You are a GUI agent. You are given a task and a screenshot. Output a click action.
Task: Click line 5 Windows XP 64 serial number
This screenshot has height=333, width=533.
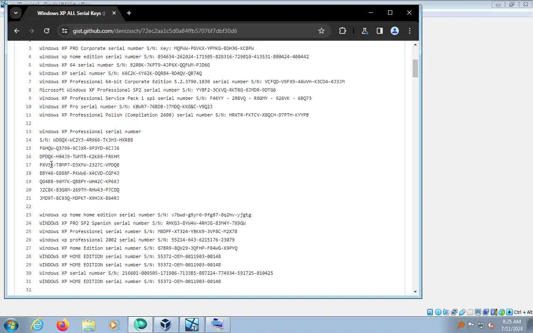pos(125,65)
